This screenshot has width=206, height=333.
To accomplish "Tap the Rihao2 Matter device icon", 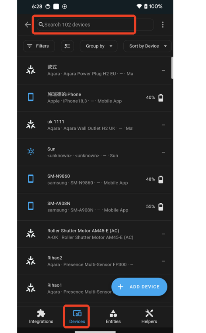I will coord(31,261).
